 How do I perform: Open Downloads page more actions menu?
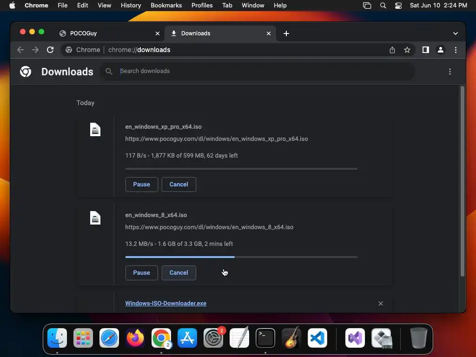[450, 72]
